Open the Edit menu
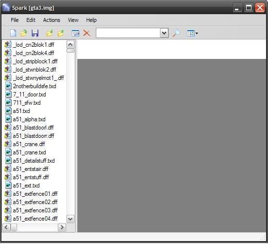 point(31,20)
